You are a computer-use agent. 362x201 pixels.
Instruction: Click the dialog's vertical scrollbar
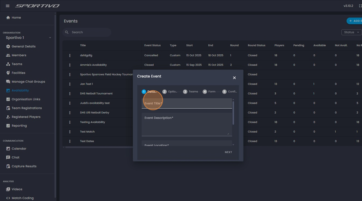(x=233, y=113)
